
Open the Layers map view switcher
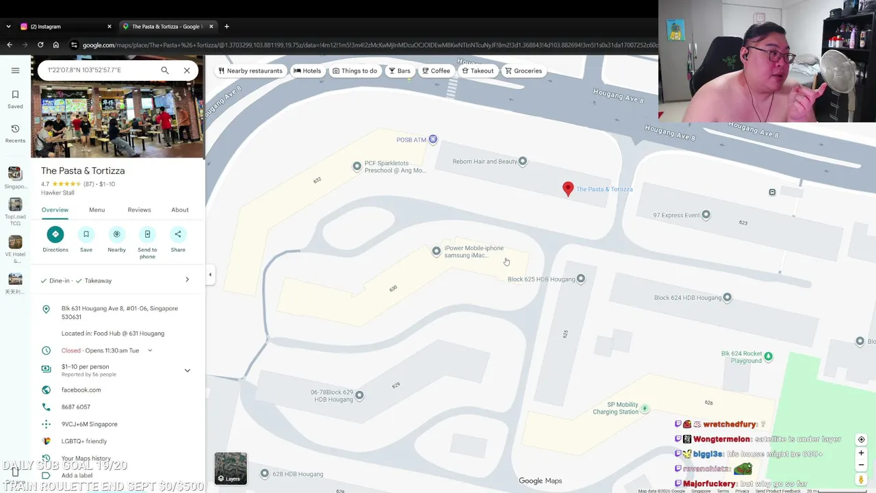(231, 468)
